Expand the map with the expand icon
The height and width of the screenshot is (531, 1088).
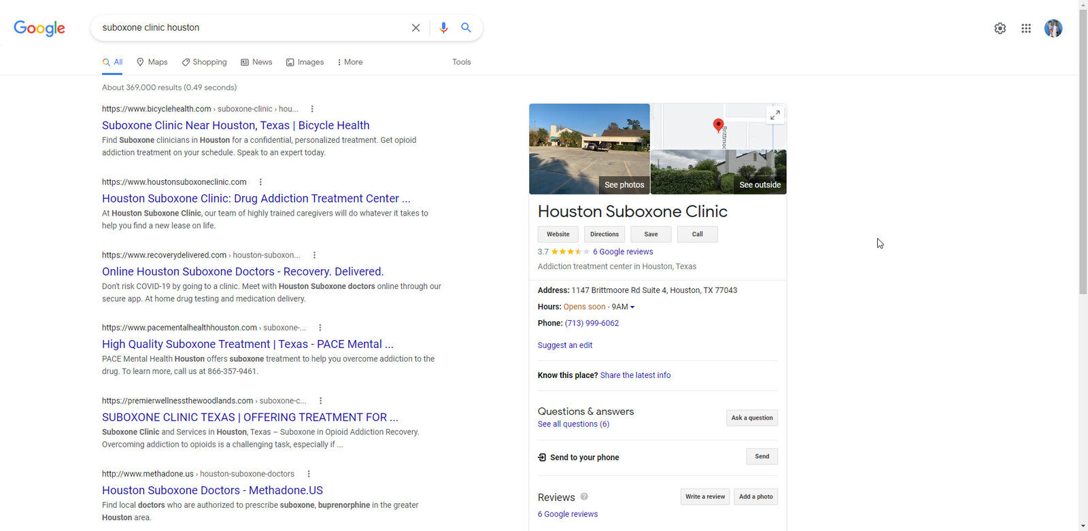(x=775, y=115)
